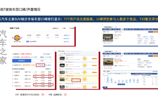The height and width of the screenshot is (99, 158).
Task: Click the 北京 city label at bottom
Action: [17, 95]
